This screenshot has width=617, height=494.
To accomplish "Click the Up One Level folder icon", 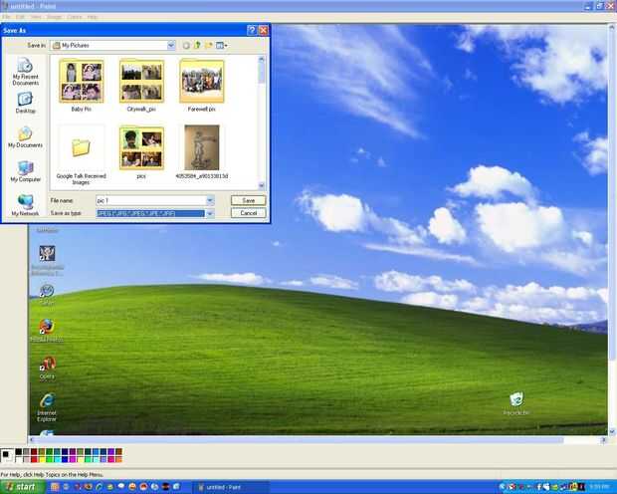I will click(x=197, y=45).
